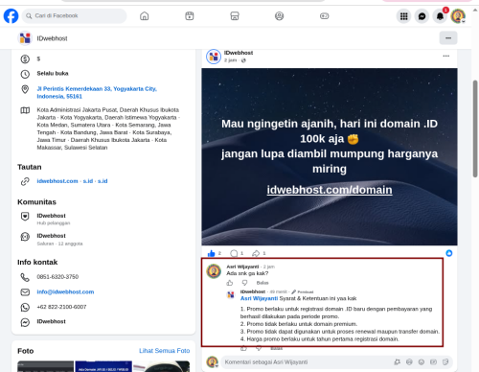Click the page vertical scrollbar
479x372 pixels.
point(475,128)
